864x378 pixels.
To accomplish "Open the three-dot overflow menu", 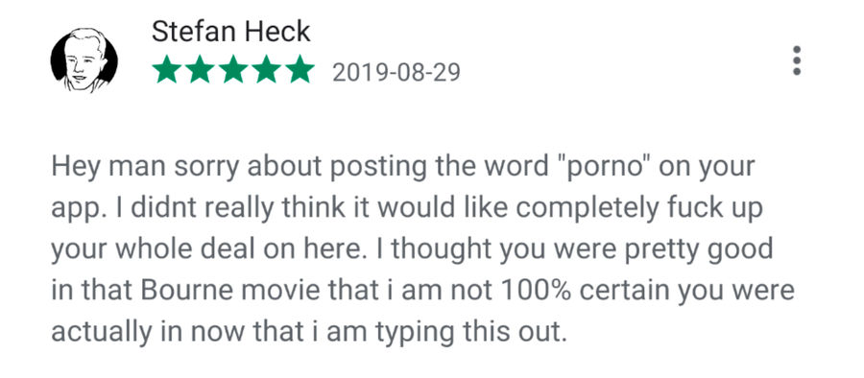I will point(796,60).
